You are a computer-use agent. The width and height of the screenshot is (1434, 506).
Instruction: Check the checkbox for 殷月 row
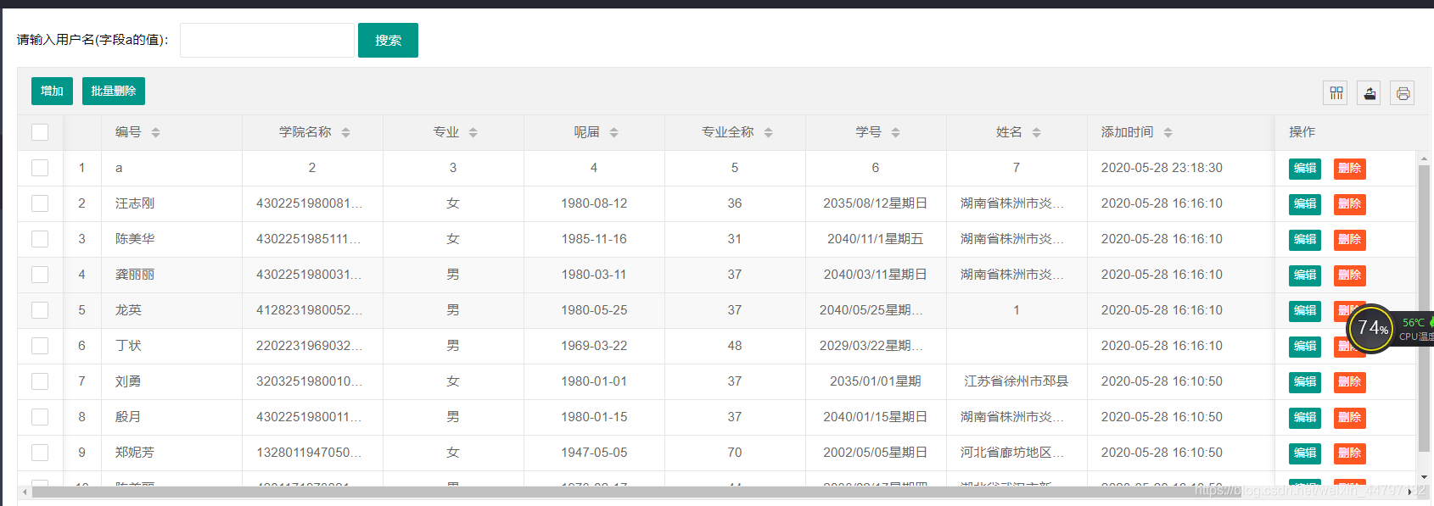pos(40,417)
